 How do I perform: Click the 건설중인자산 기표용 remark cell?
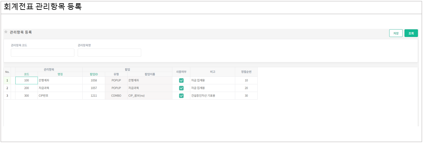[x=212, y=96]
